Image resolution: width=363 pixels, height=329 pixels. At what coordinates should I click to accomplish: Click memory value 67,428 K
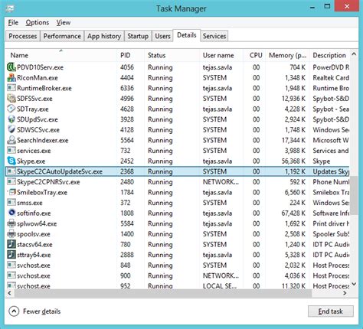293,213
